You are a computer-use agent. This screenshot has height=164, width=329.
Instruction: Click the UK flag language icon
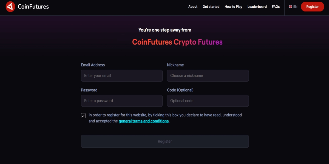coord(290,7)
